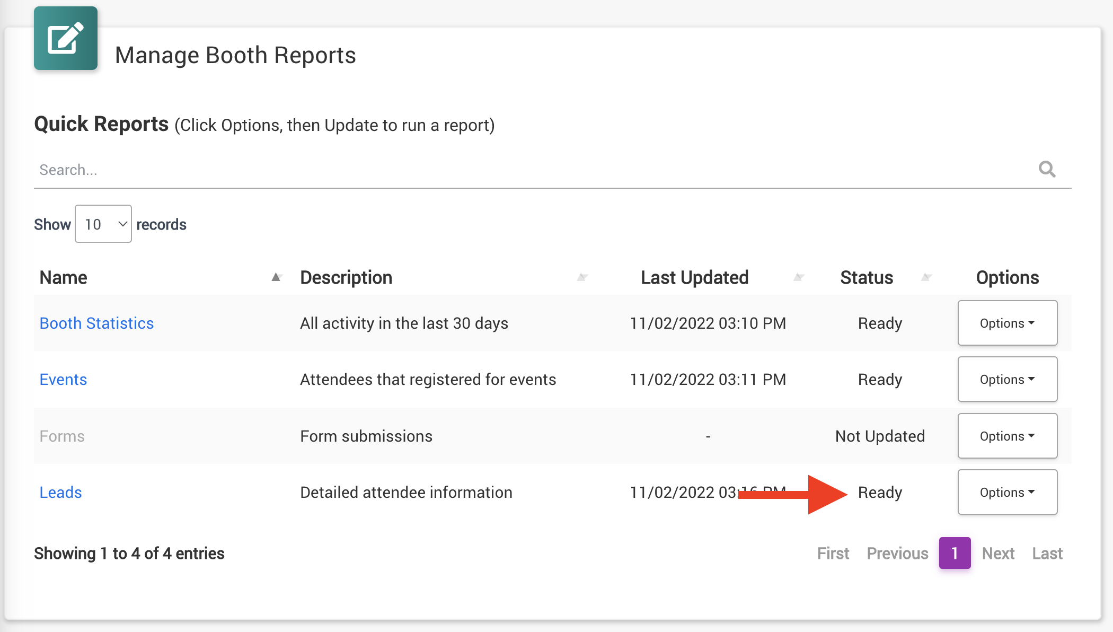Open the Leads report link
This screenshot has width=1113, height=632.
coord(60,492)
